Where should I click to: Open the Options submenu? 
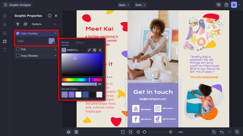click(x=44, y=24)
